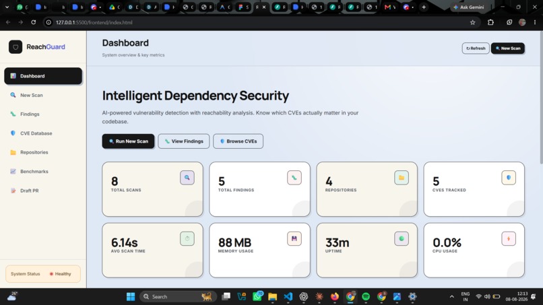Image resolution: width=543 pixels, height=305 pixels.
Task: Open File Explorer from taskbar
Action: tap(273, 297)
